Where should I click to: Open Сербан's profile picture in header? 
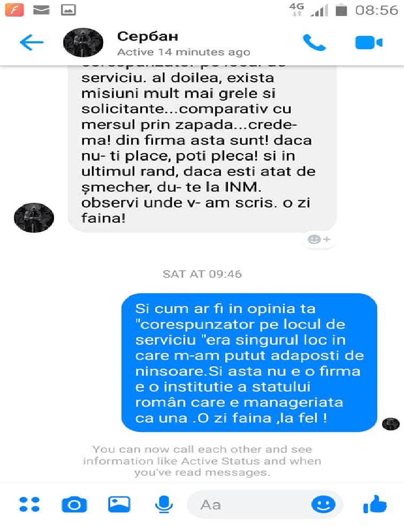83,42
